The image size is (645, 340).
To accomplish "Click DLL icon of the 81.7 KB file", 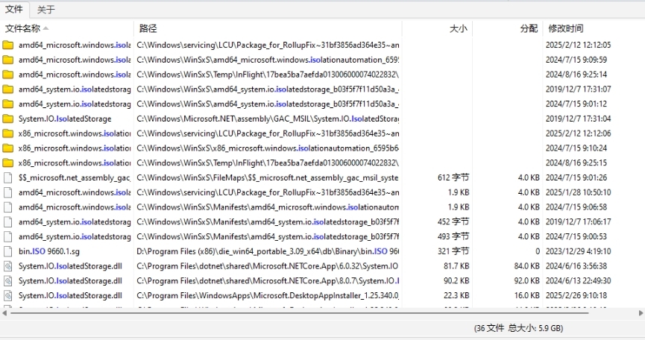I will pyautogui.click(x=7, y=266).
